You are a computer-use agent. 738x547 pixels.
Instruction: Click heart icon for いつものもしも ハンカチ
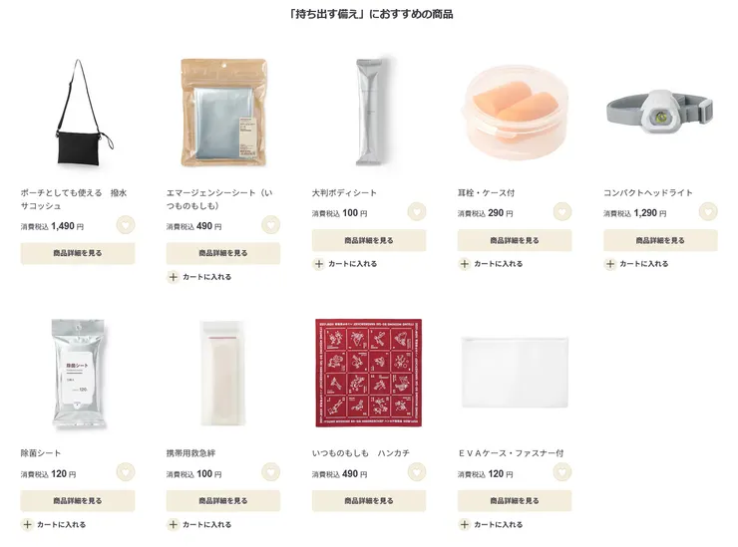tap(417, 471)
